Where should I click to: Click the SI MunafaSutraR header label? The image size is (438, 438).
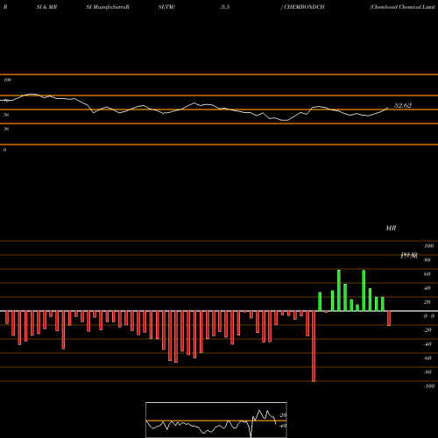click(x=108, y=7)
